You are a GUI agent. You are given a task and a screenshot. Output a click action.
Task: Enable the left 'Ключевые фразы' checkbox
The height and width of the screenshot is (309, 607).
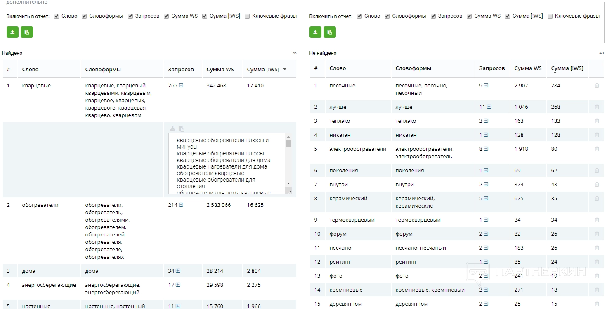[x=247, y=16]
